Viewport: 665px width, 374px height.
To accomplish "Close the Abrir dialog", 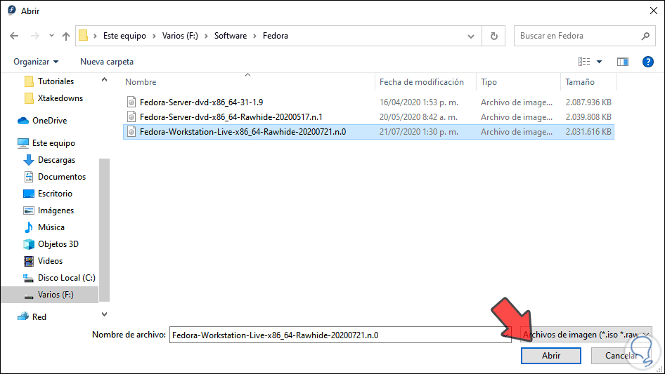I will pyautogui.click(x=654, y=11).
